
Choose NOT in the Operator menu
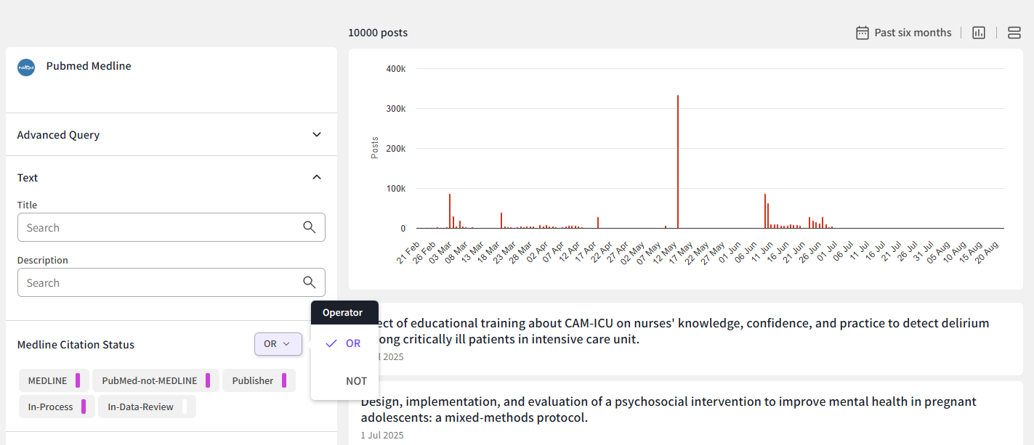(x=356, y=381)
